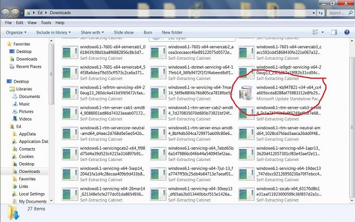Select the servercab1 cabinet file icon
Screen dimensions: 355x222
pyautogui.click(x=70, y=53)
